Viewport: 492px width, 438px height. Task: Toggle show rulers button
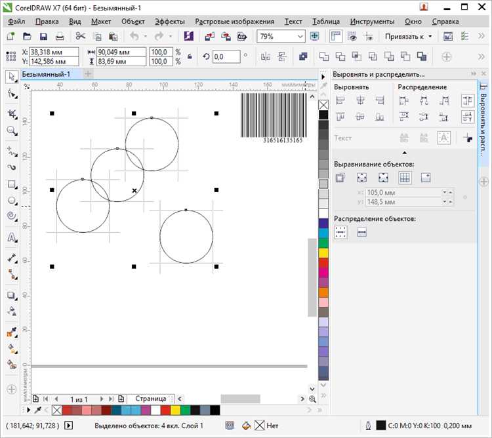336,36
